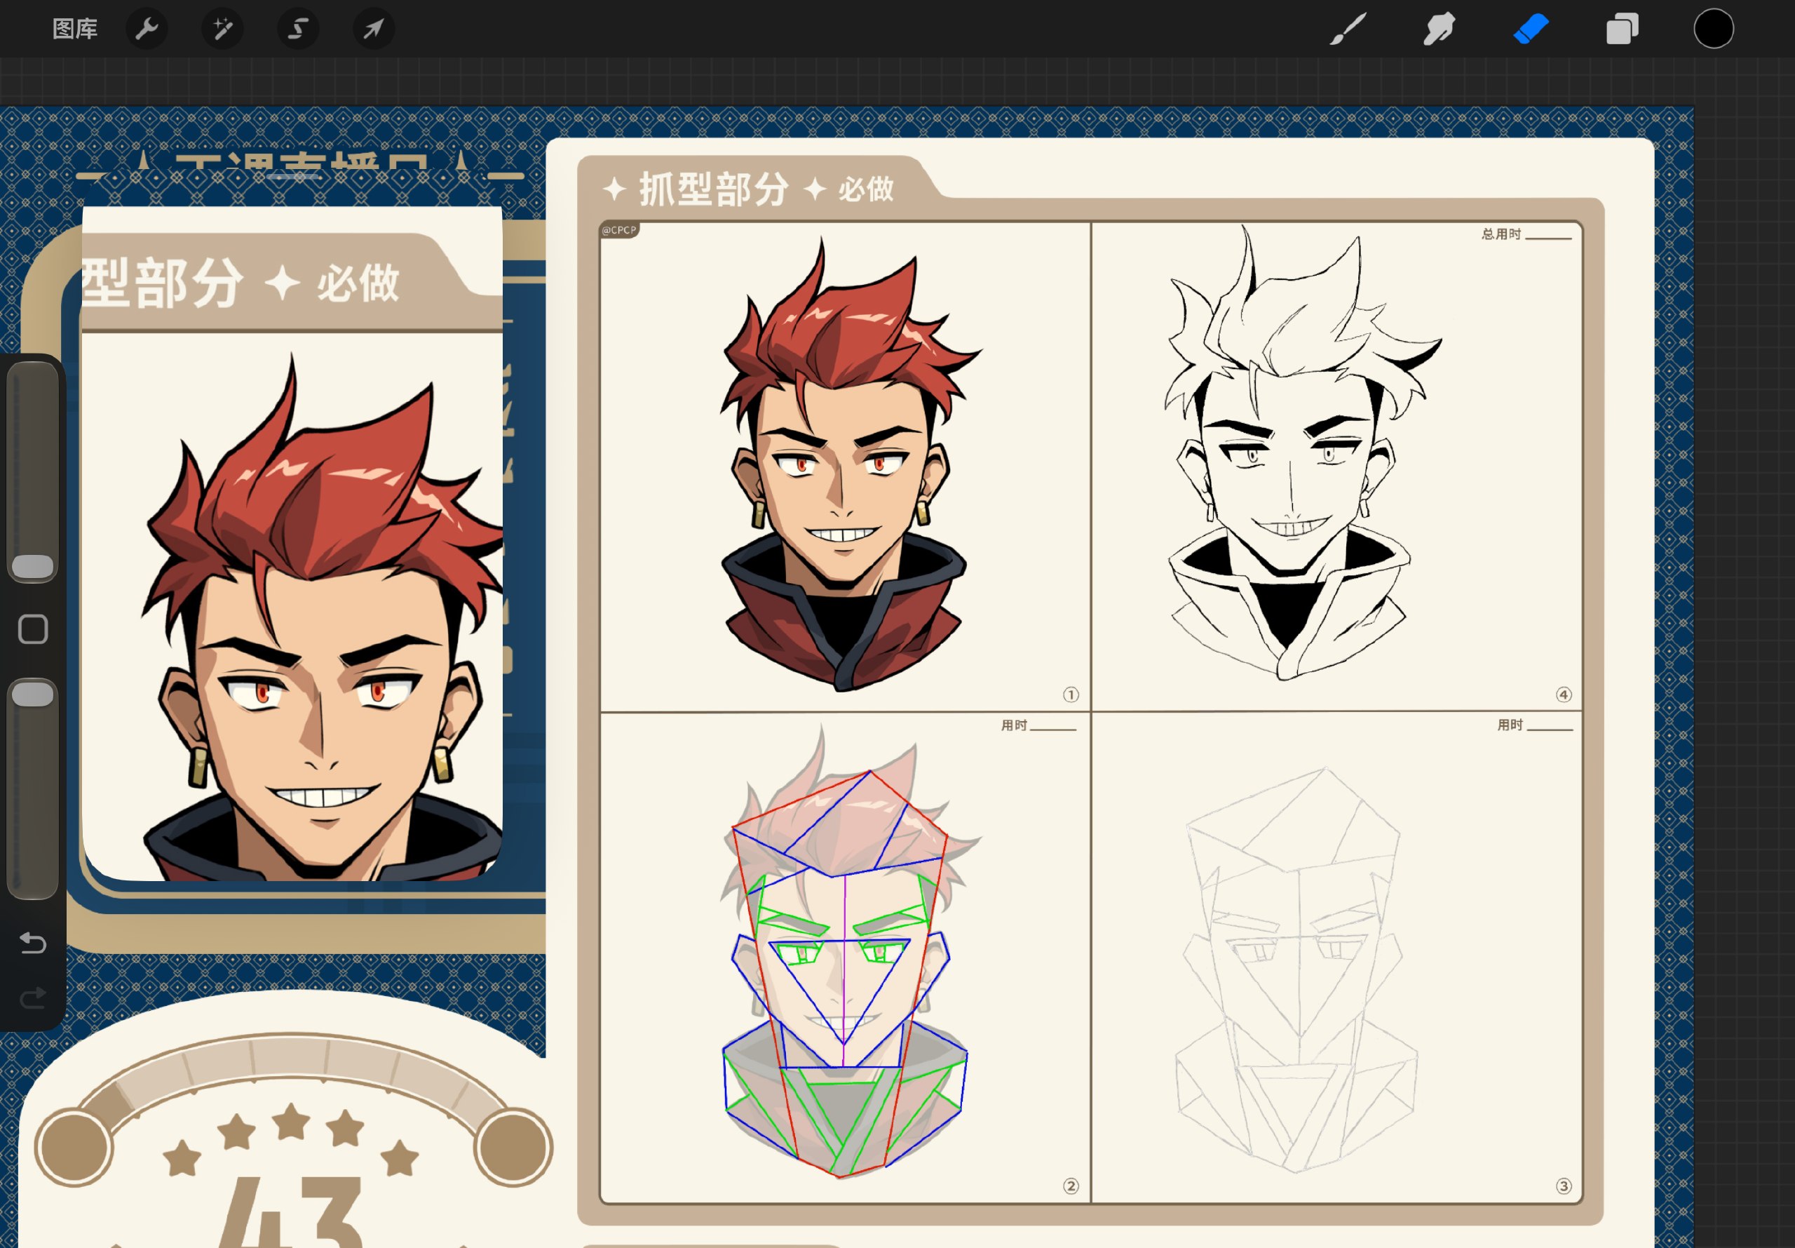The image size is (1795, 1248).
Task: Click the 抓型部分 heading text
Action: click(714, 189)
